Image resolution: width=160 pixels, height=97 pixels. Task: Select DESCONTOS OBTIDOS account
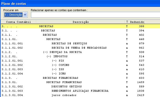coord(67,87)
